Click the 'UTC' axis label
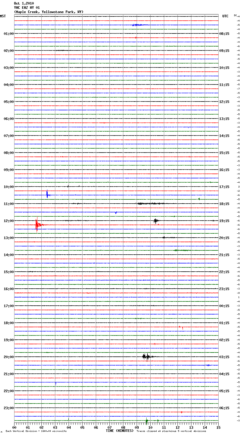The image size is (241, 435). [225, 16]
